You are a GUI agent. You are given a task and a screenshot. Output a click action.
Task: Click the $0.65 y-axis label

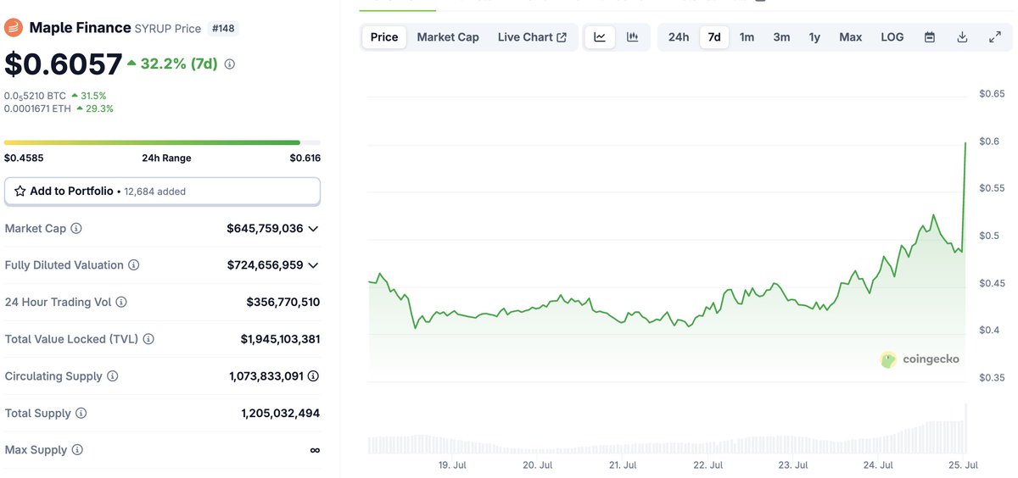click(992, 93)
